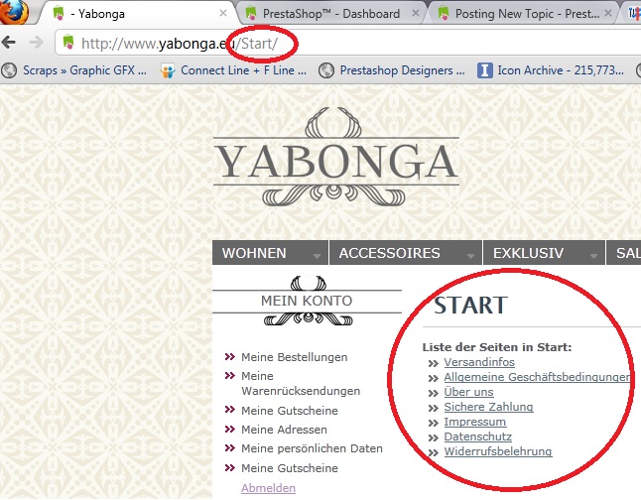The image size is (641, 500).
Task: Click the Prestashop Designers globe icon
Action: click(x=326, y=70)
